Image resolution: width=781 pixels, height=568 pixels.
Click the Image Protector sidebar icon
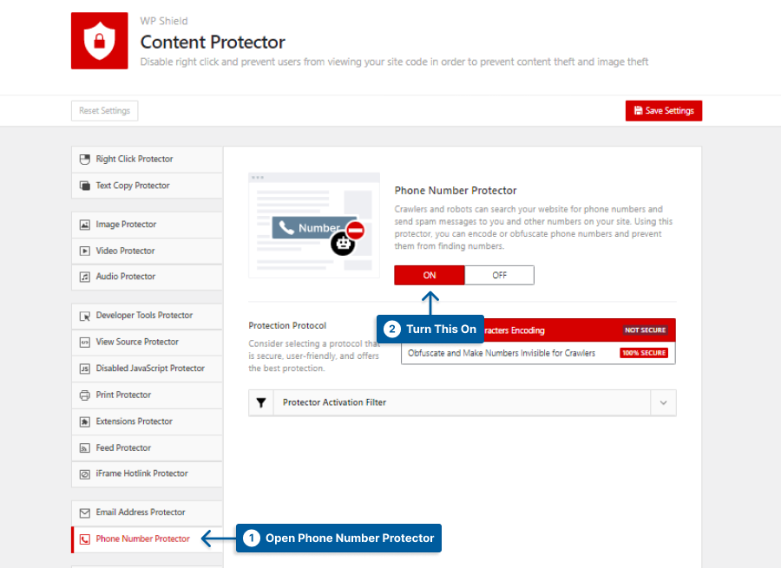pyautogui.click(x=85, y=225)
